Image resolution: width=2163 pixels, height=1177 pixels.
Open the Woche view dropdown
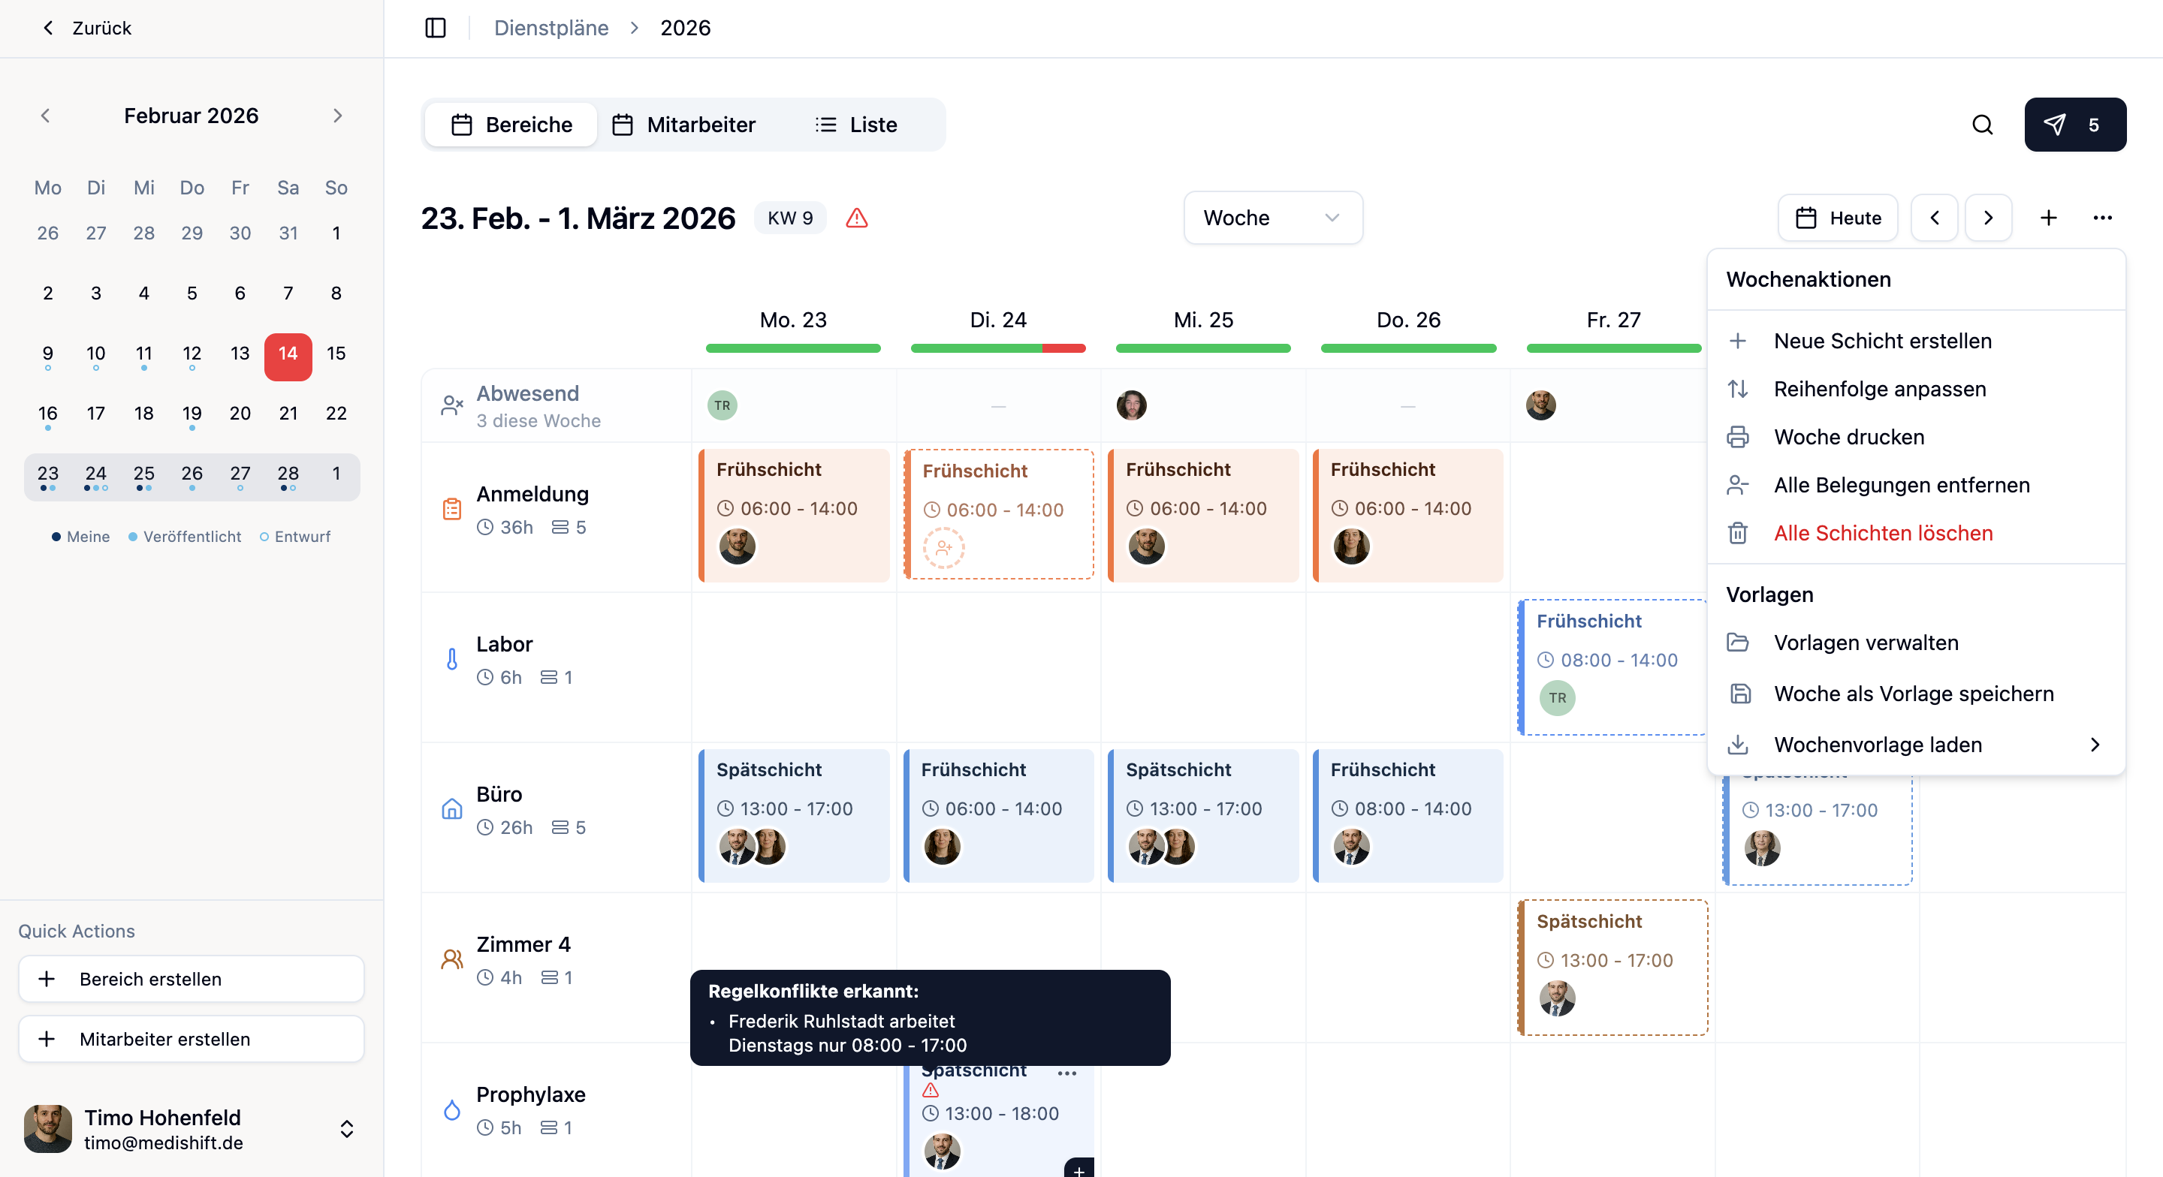click(1273, 218)
